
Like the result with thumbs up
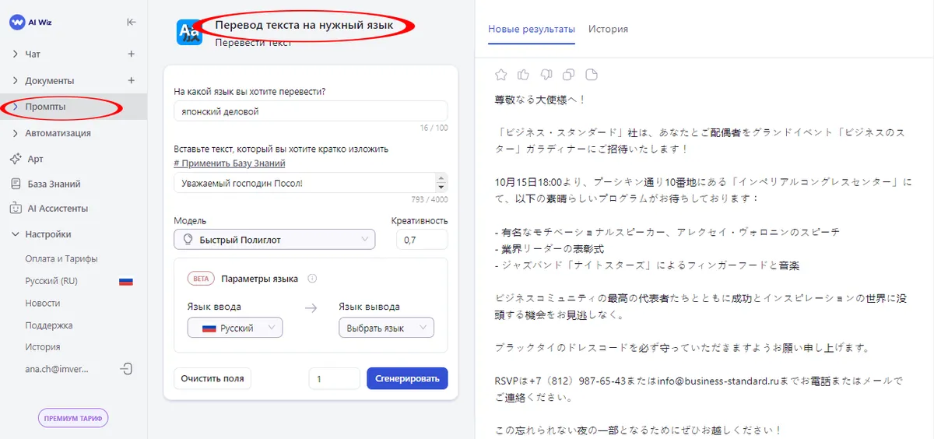click(524, 75)
